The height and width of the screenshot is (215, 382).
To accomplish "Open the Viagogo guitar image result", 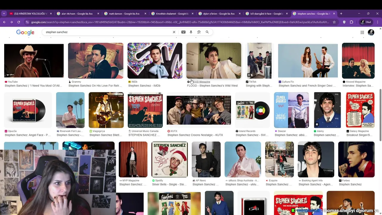I will pos(106,110).
